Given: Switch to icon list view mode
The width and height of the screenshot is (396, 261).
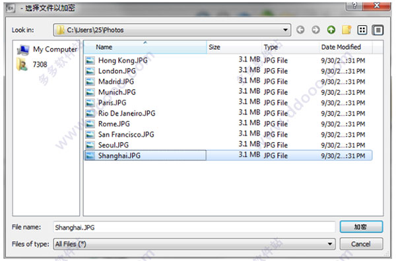Looking at the screenshot, I should coord(362,30).
